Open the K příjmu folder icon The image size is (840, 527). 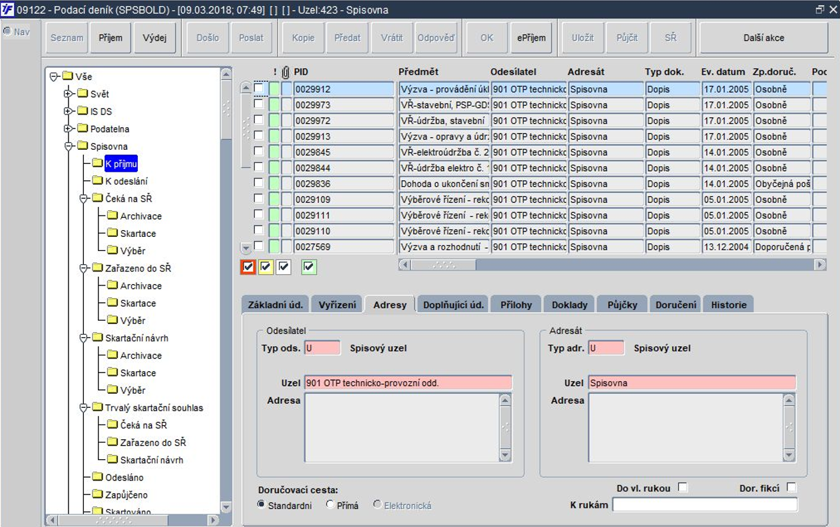point(97,163)
